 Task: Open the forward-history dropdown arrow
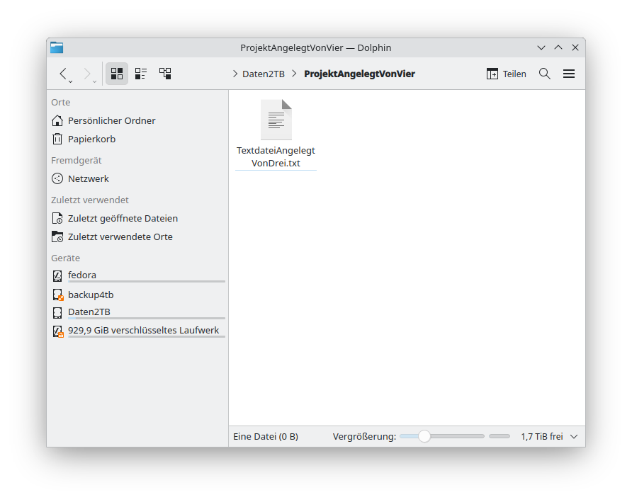95,81
